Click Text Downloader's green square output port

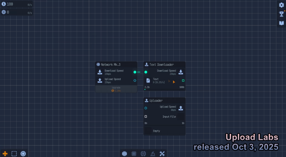pos(183,81)
